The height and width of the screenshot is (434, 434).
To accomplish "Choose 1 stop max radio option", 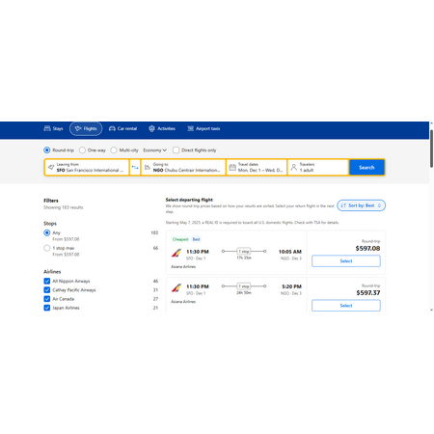I will click(x=47, y=248).
